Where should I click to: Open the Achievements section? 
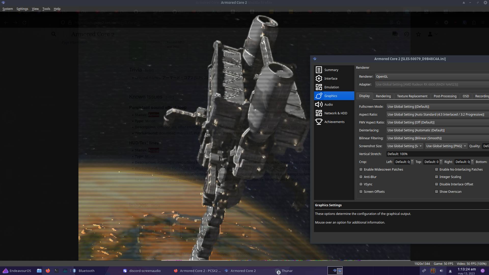(334, 122)
